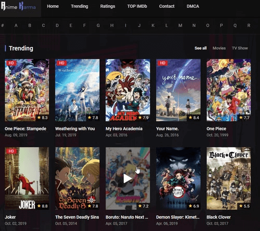260x231 pixels.
Task: Play the Boruto: Naruto Next poster video
Action: 127,179
